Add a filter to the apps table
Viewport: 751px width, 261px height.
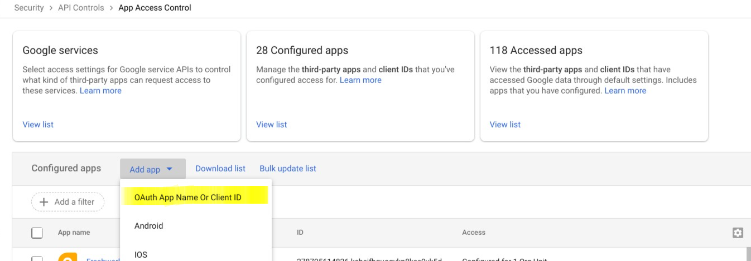(68, 202)
